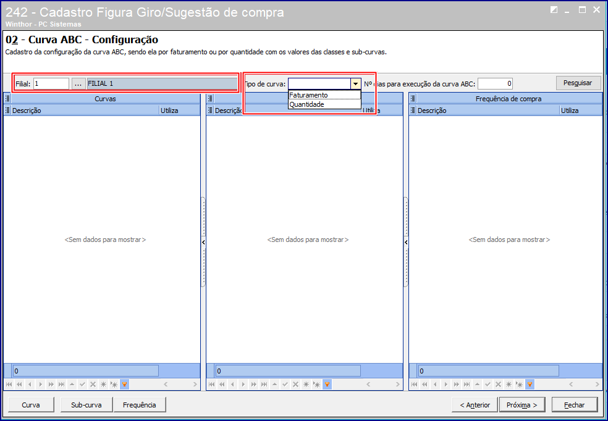Go to previous record in Curvas grid
The height and width of the screenshot is (421, 608).
coord(30,384)
